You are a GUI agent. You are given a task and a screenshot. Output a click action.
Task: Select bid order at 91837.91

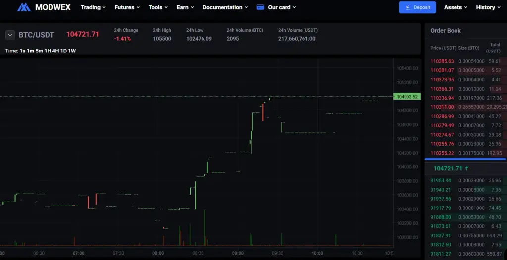point(466,235)
